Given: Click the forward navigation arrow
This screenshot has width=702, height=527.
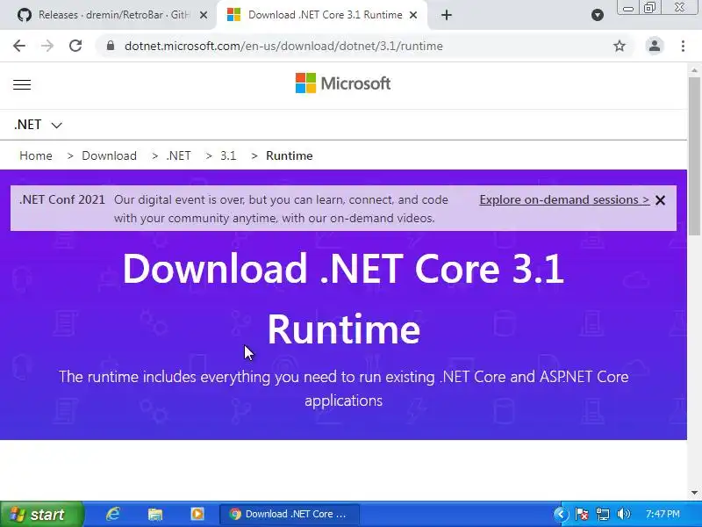Looking at the screenshot, I should (47, 46).
